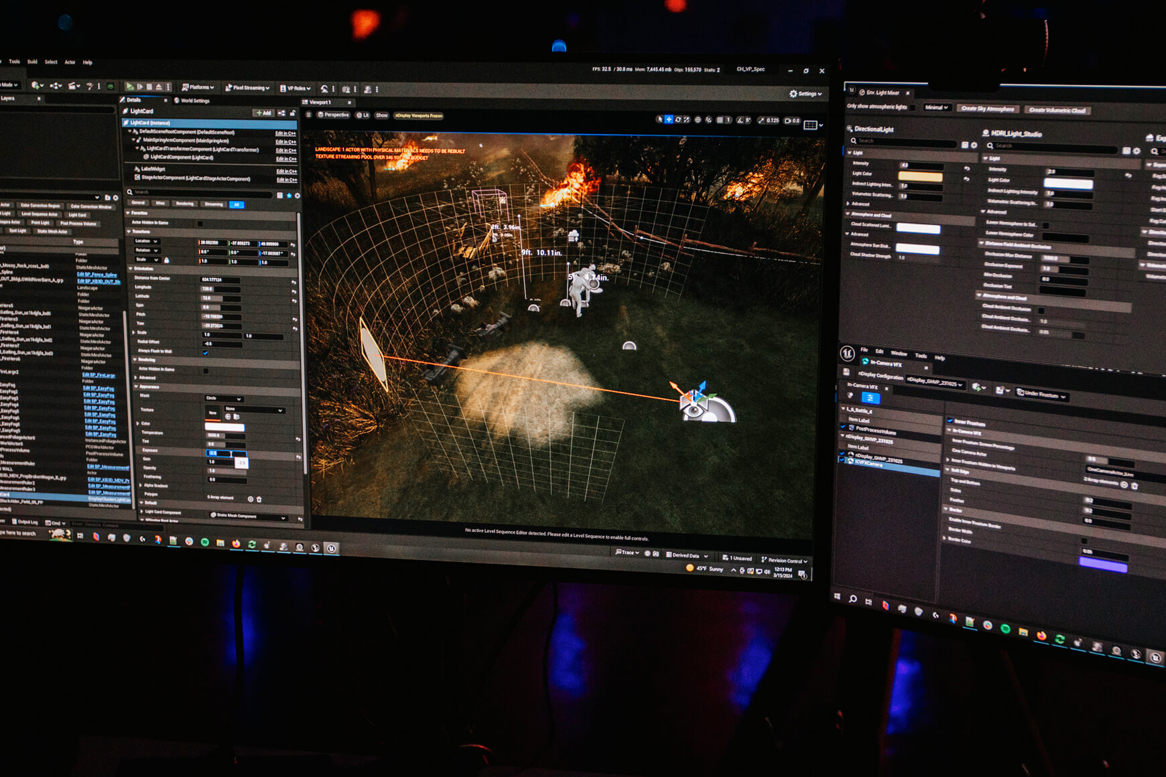The image size is (1166, 777).
Task: Open the Texture dropdown showing None
Action: click(255, 410)
